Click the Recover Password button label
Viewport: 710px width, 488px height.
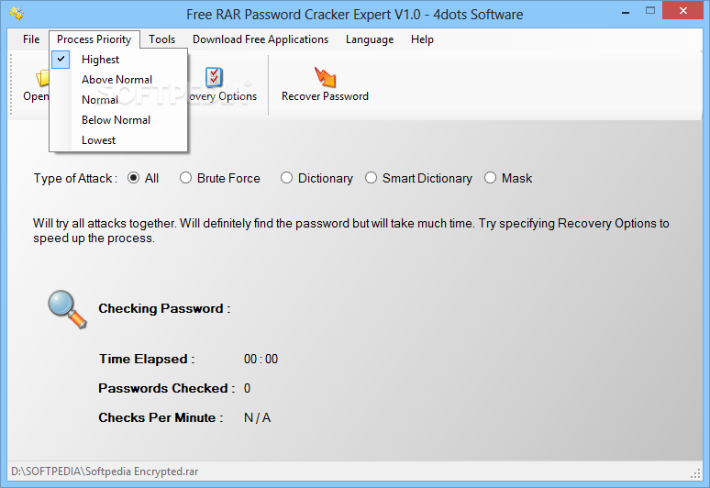click(325, 96)
